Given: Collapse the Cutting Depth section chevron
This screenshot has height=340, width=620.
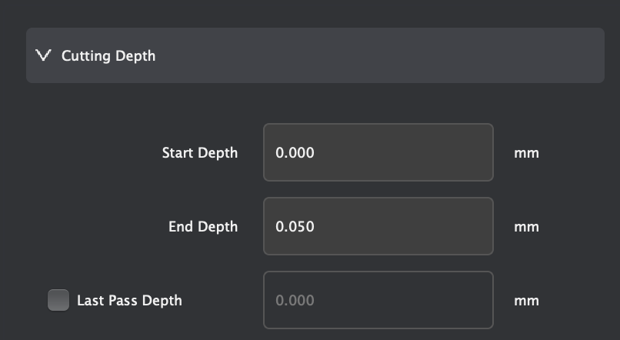Looking at the screenshot, I should pos(43,55).
